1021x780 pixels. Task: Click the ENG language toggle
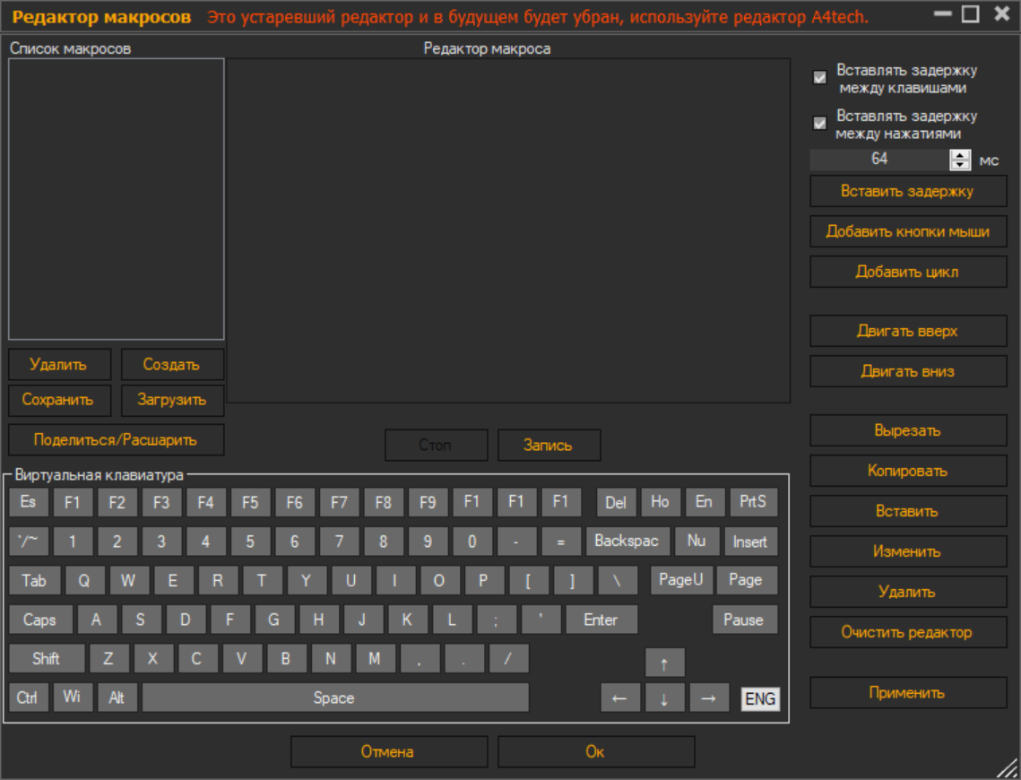coord(760,698)
